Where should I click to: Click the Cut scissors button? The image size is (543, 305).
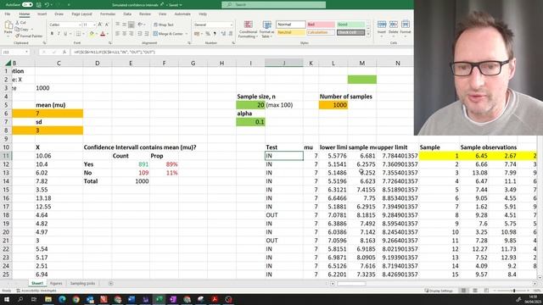(x=20, y=23)
